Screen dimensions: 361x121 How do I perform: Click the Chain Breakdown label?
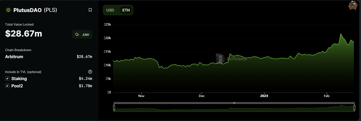[x=18, y=50]
